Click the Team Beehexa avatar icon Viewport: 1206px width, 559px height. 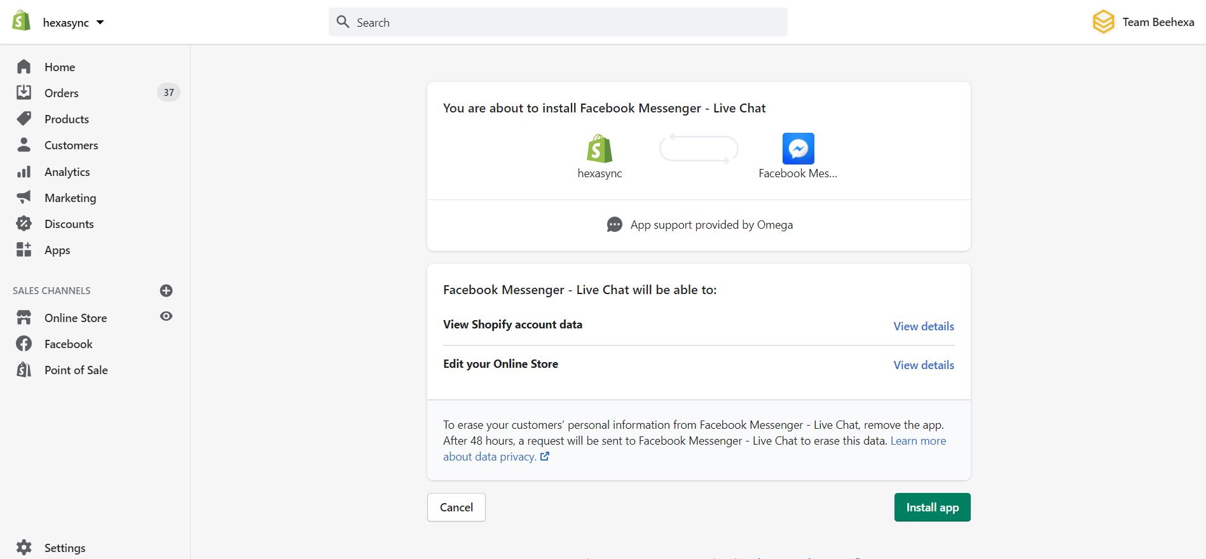[1103, 22]
